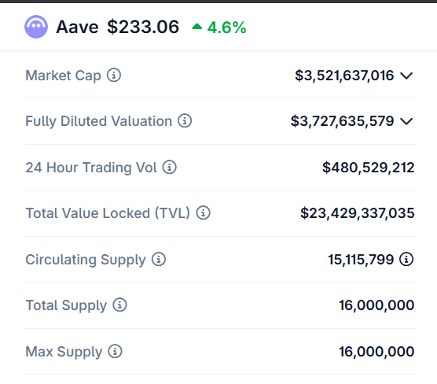Click info icon next to 15,115,799 value

click(x=406, y=259)
